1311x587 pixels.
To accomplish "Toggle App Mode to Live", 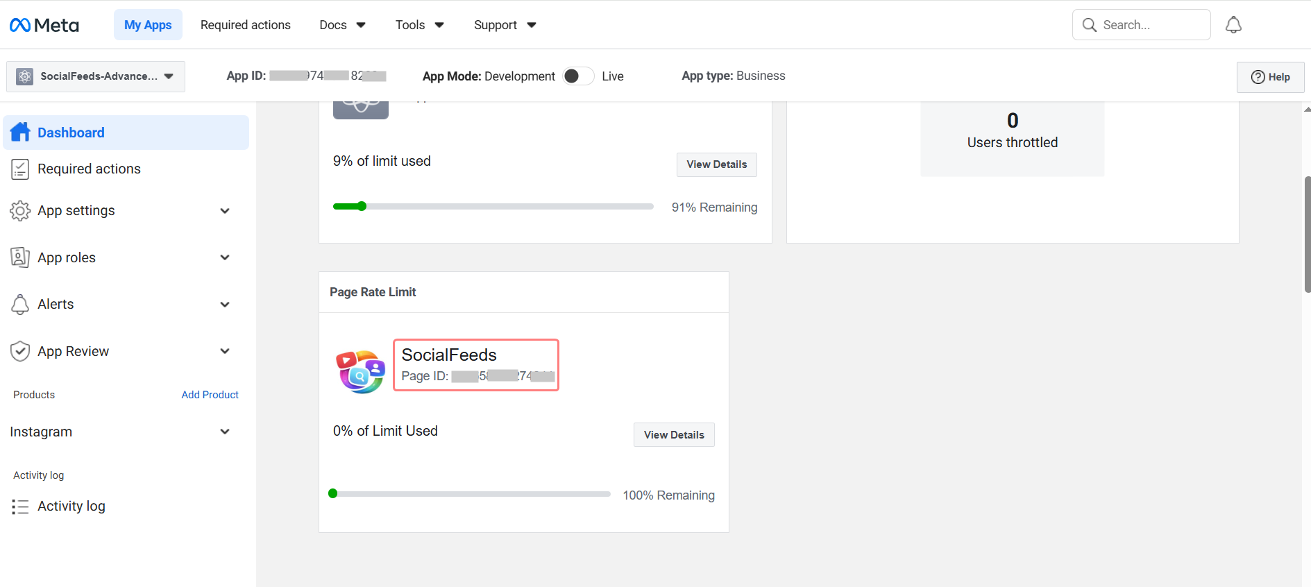I will (x=577, y=76).
